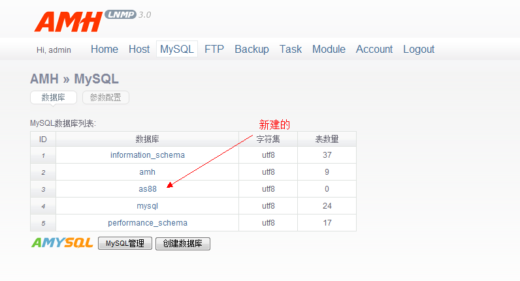The height and width of the screenshot is (281, 520).
Task: Click Logout in the navigation bar
Action: [419, 50]
